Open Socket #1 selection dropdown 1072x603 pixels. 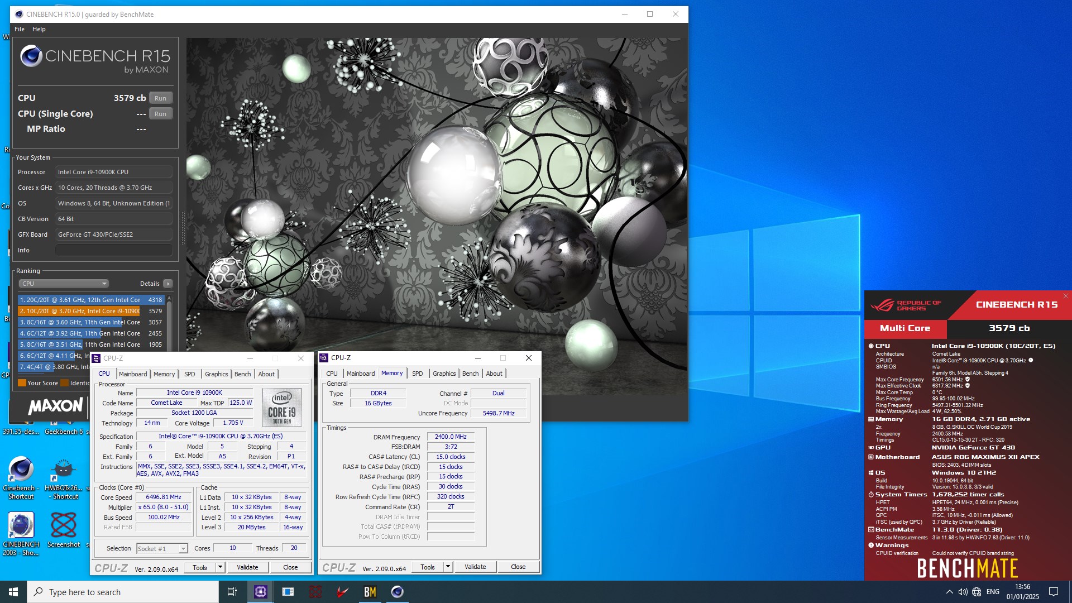[x=162, y=549]
